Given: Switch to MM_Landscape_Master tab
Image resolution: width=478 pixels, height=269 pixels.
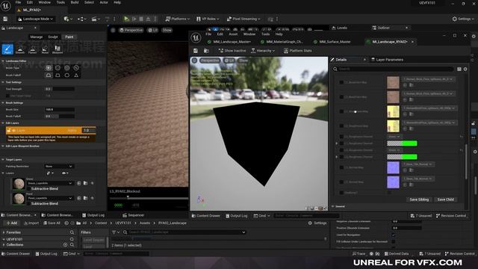Looking at the screenshot, I should click(x=229, y=42).
